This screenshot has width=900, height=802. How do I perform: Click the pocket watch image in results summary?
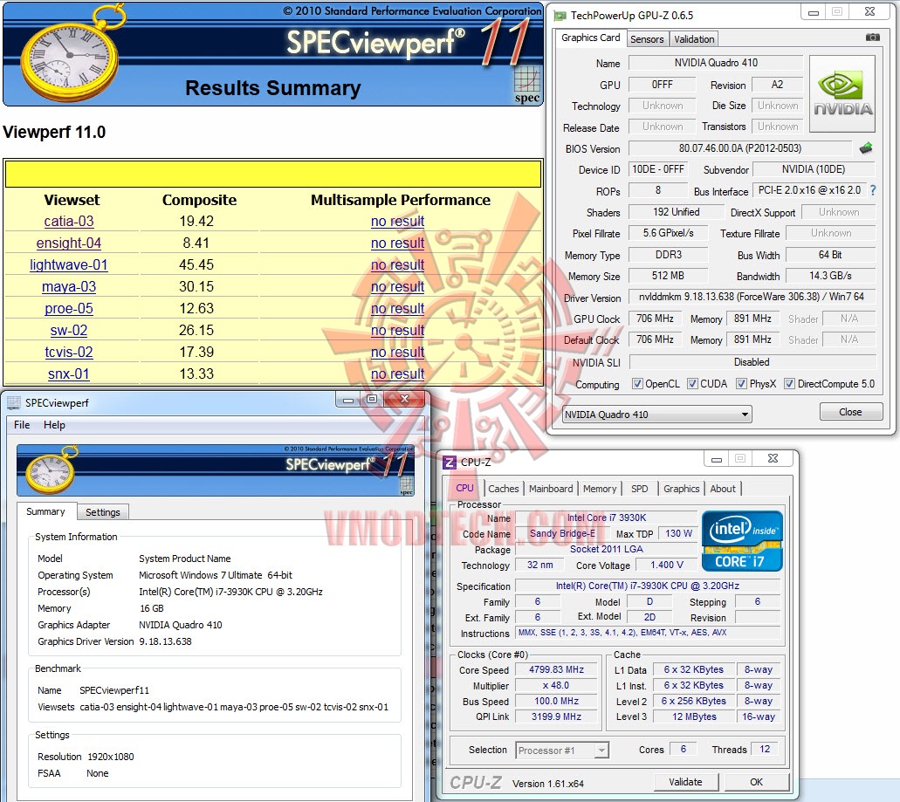tap(70, 56)
